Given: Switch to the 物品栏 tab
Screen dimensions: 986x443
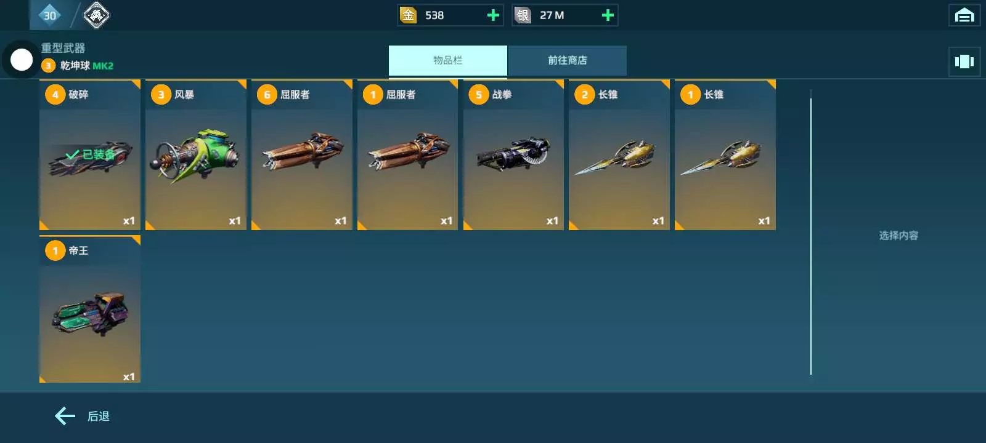Looking at the screenshot, I should (448, 60).
